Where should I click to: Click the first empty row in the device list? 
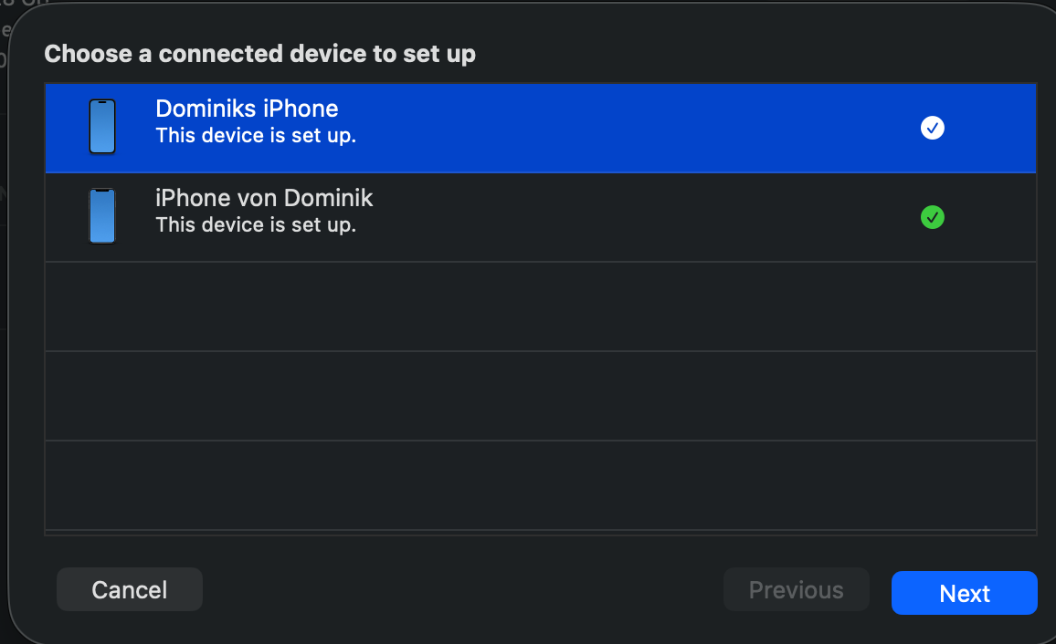click(x=541, y=306)
